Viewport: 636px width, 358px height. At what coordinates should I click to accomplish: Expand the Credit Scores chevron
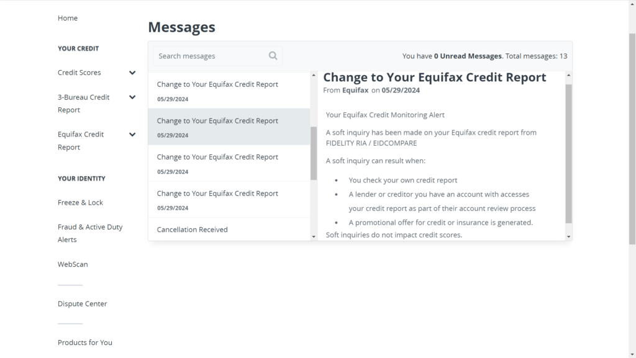[x=132, y=73]
